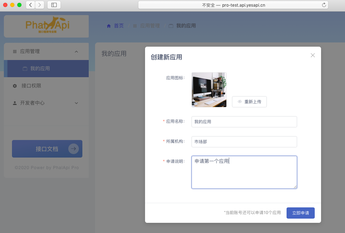Click the PhalApi logo
This screenshot has width=345, height=233.
[x=47, y=25]
